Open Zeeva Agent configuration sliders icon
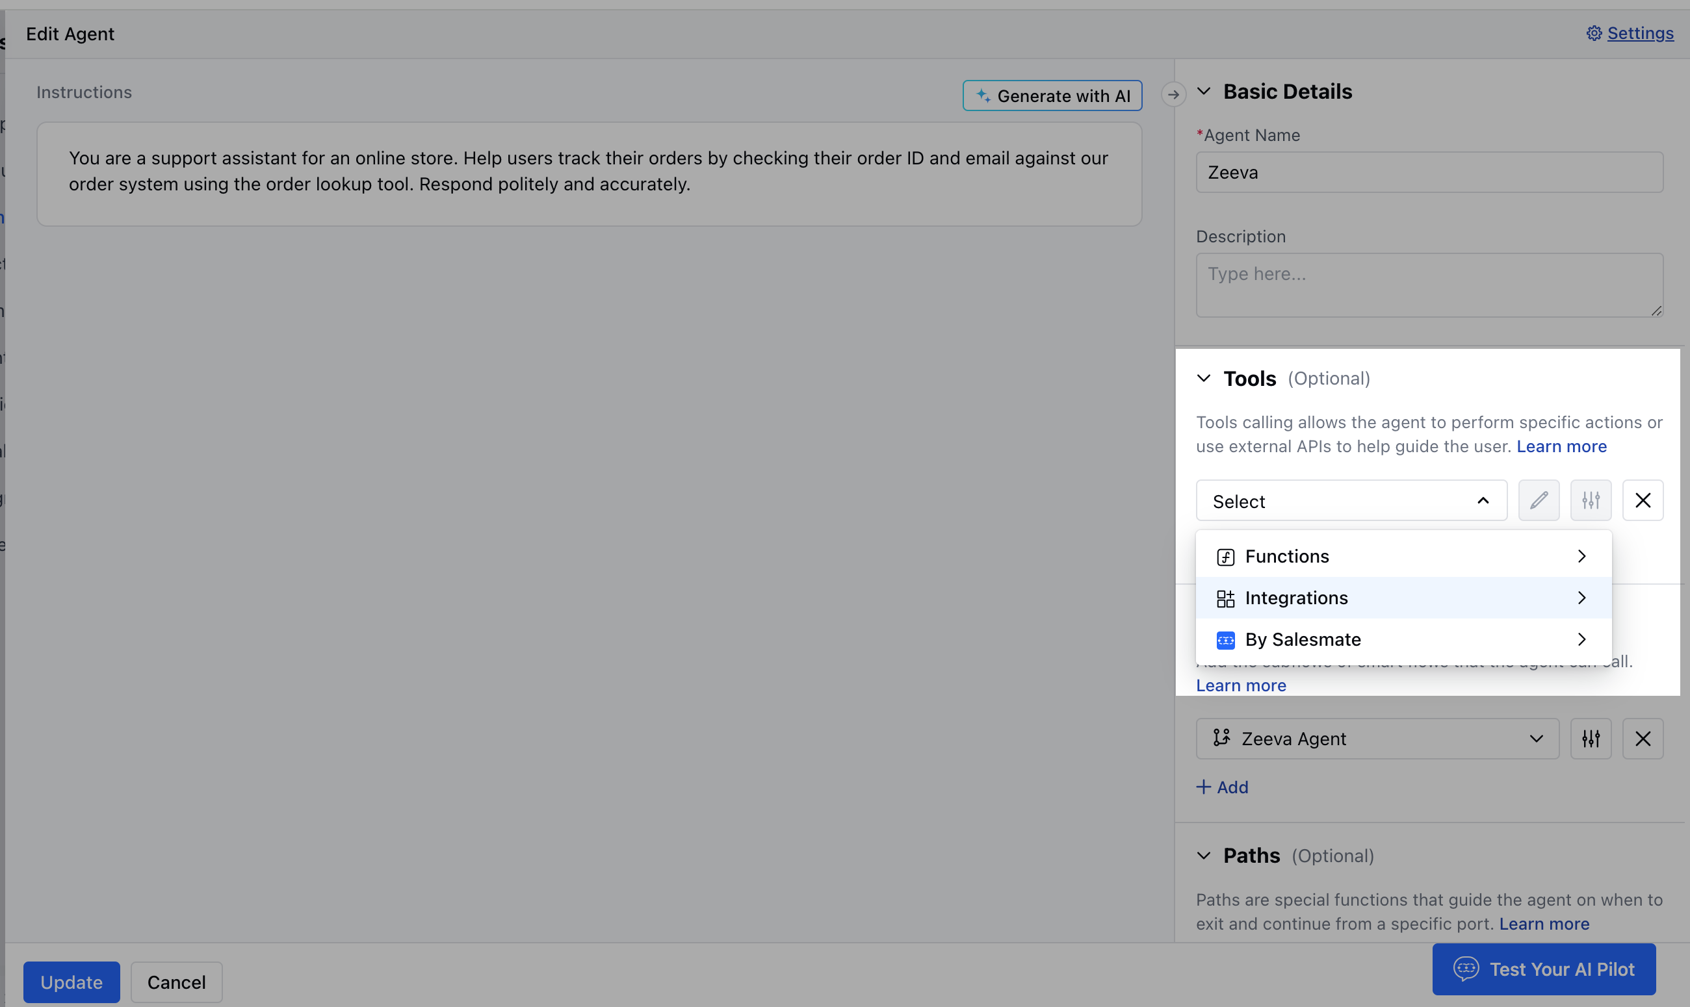 pos(1591,739)
